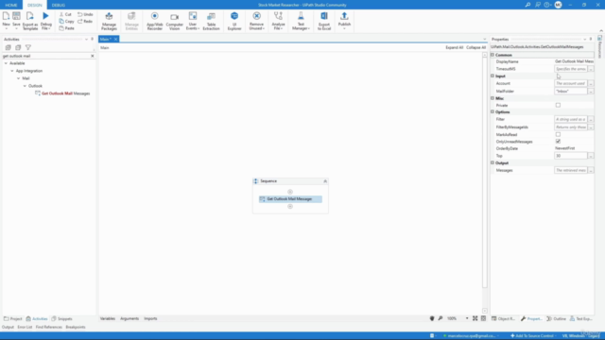
Task: Switch to the DEBUG tab
Action: 59,5
